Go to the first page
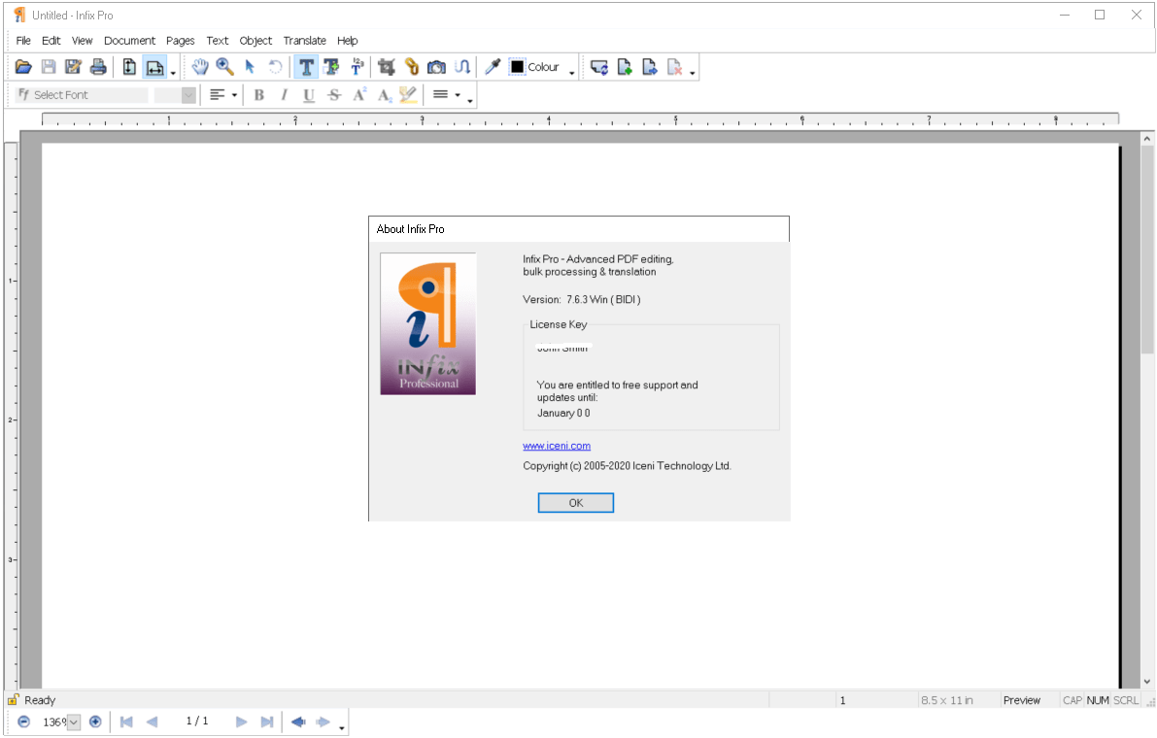This screenshot has width=1157, height=738. [x=126, y=721]
